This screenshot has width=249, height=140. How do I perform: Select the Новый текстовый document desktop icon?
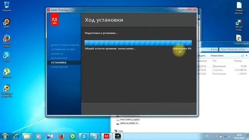pos(239,8)
